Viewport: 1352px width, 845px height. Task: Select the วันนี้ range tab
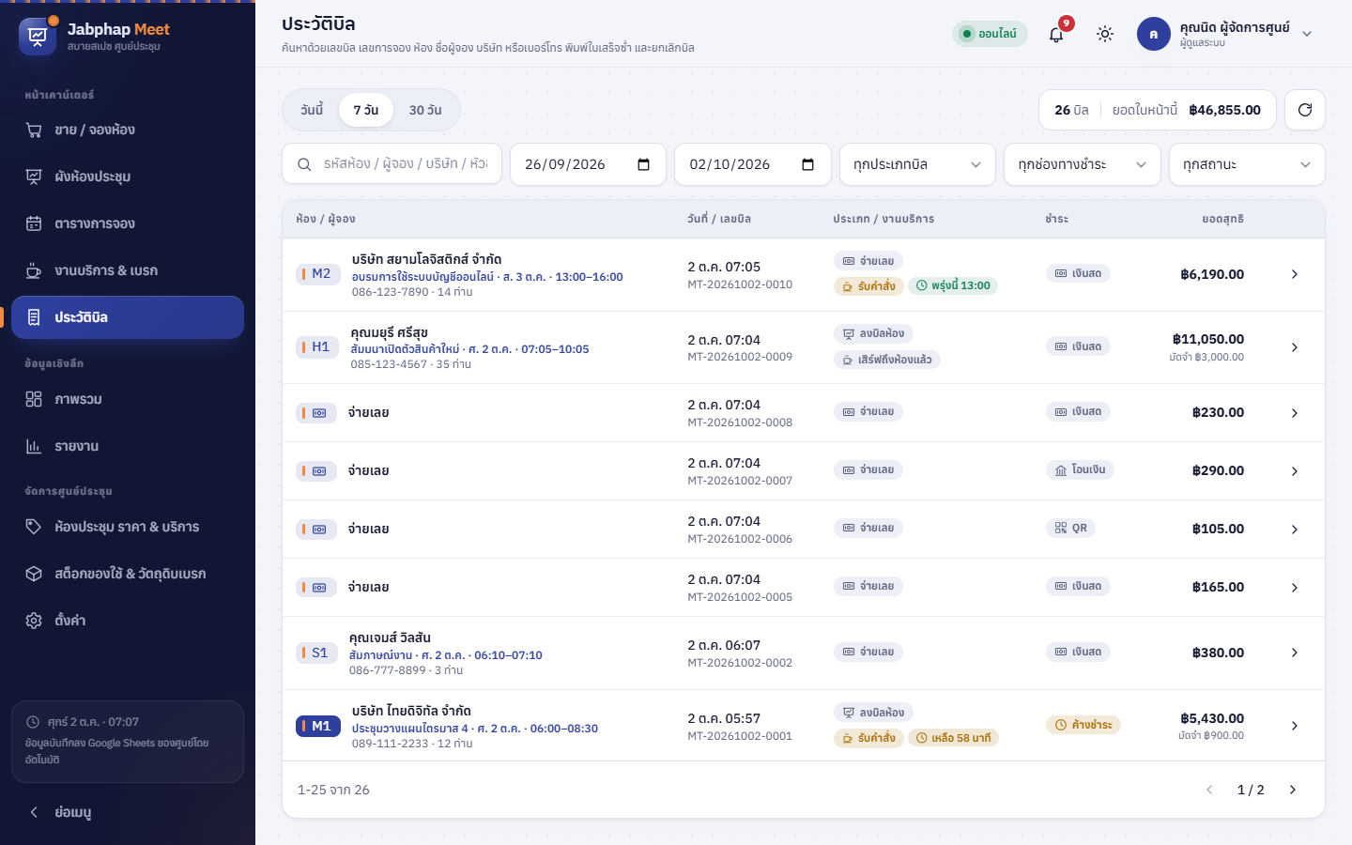pyautogui.click(x=312, y=110)
